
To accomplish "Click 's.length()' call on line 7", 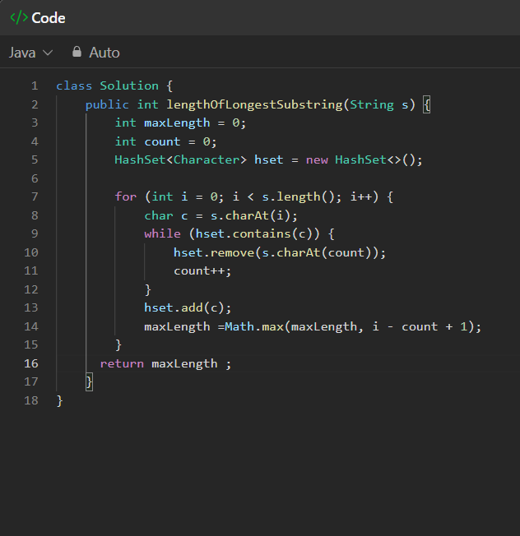I will (298, 196).
